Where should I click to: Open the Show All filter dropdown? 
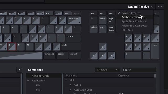(108, 70)
